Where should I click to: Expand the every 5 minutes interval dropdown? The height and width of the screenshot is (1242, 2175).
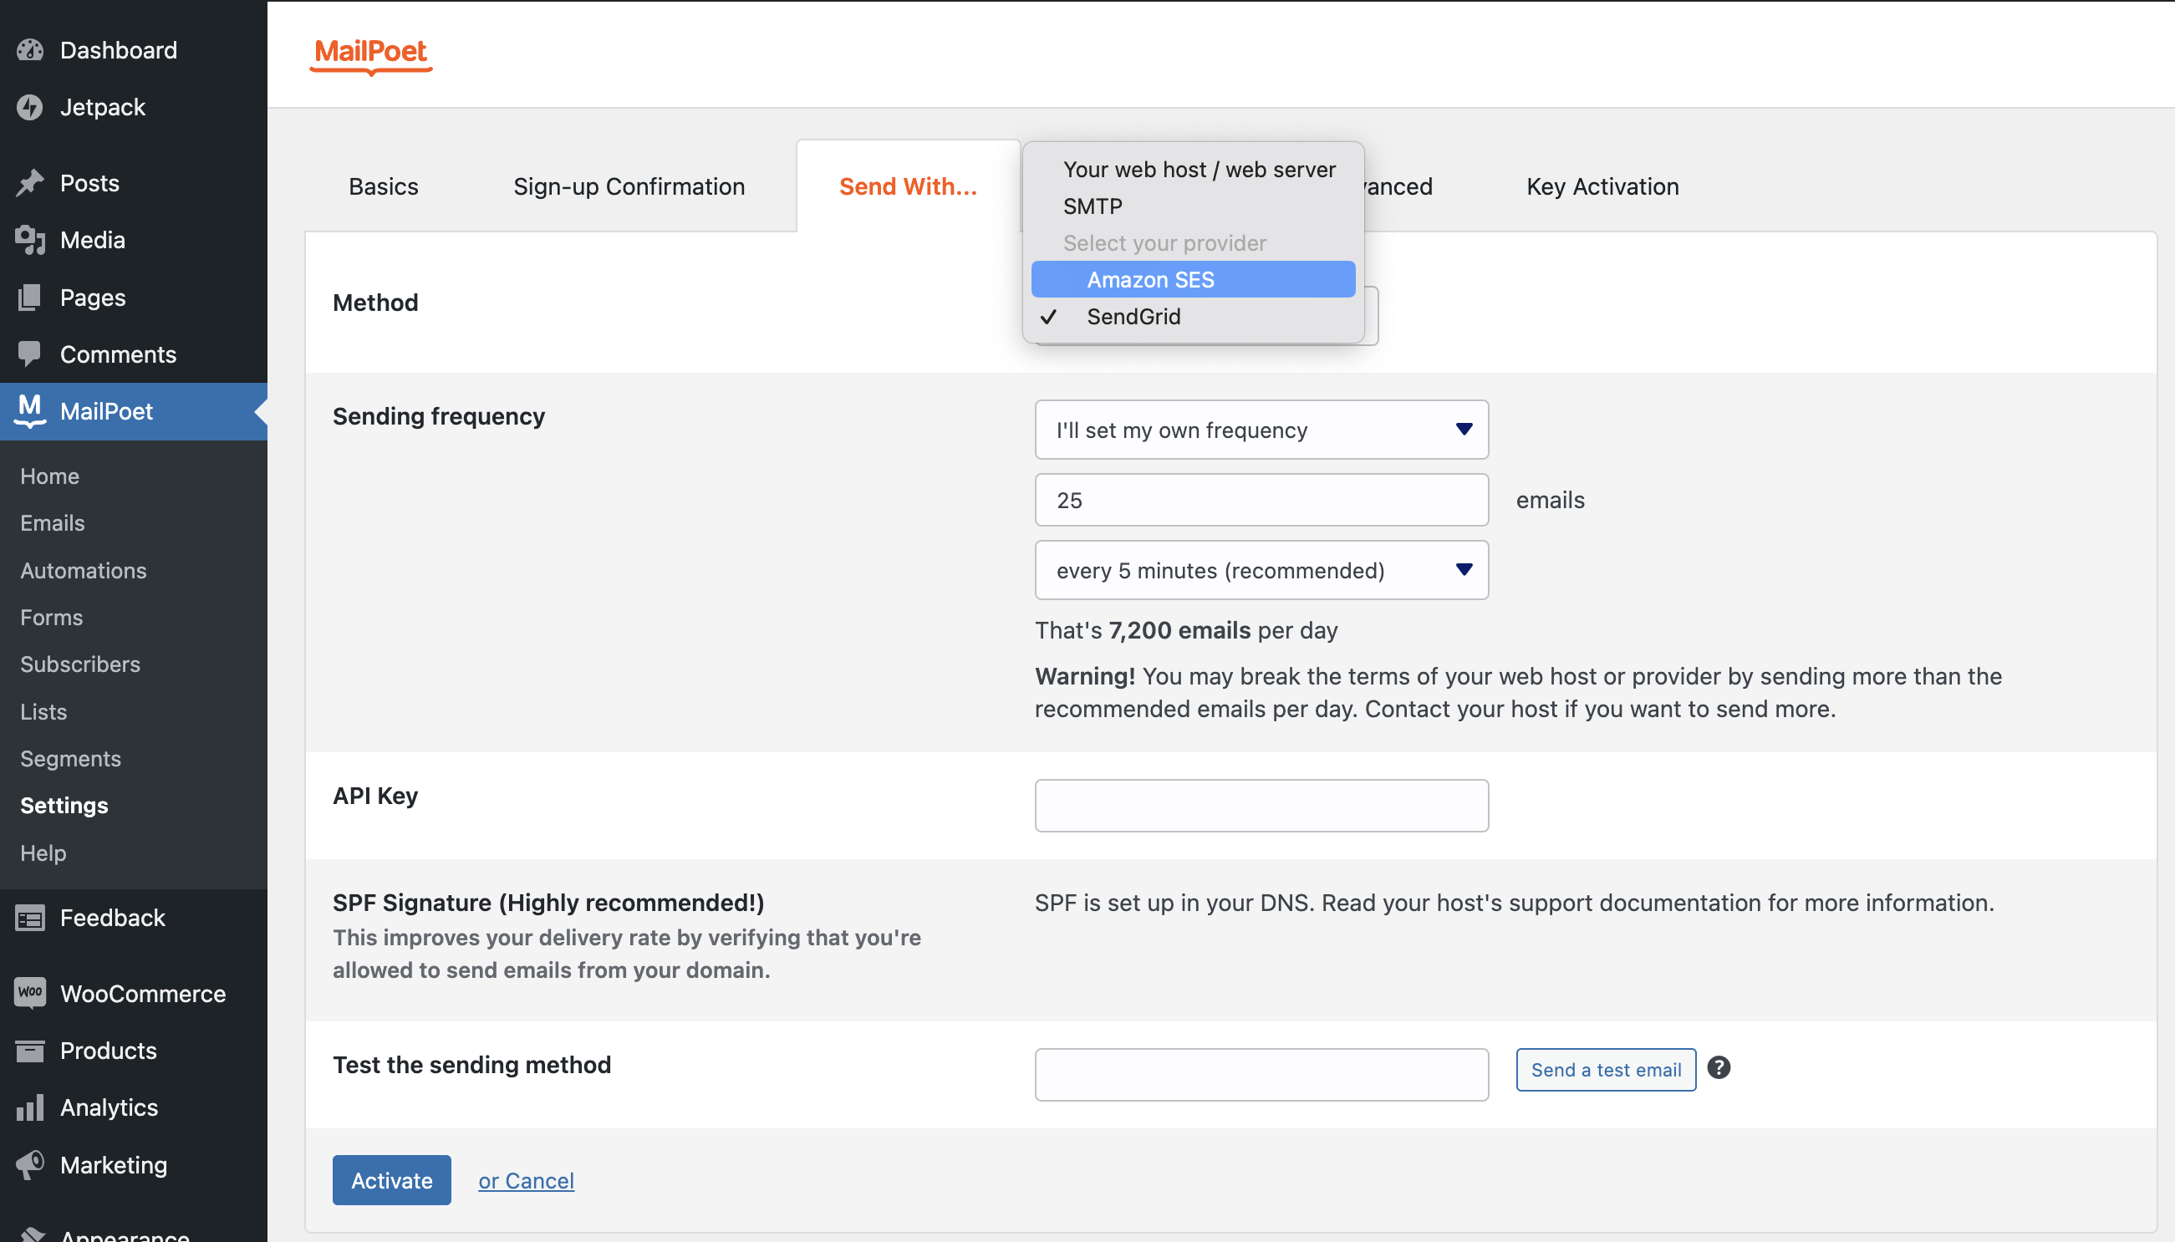pyautogui.click(x=1261, y=570)
